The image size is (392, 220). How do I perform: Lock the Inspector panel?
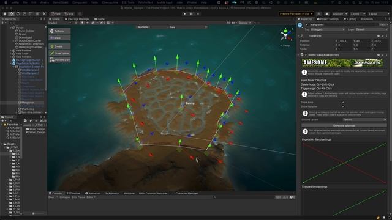pyautogui.click(x=385, y=19)
